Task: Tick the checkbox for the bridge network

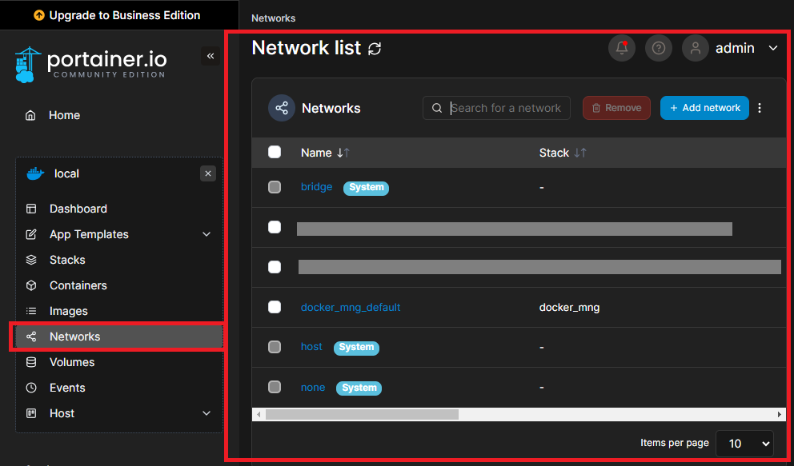Action: tap(275, 187)
